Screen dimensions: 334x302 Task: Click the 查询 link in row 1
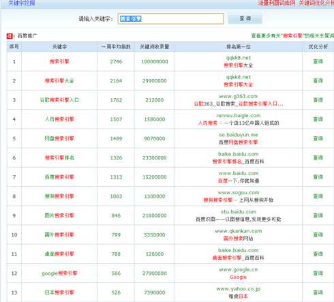point(318,61)
